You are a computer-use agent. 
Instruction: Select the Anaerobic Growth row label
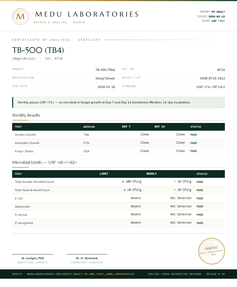pos(27,143)
